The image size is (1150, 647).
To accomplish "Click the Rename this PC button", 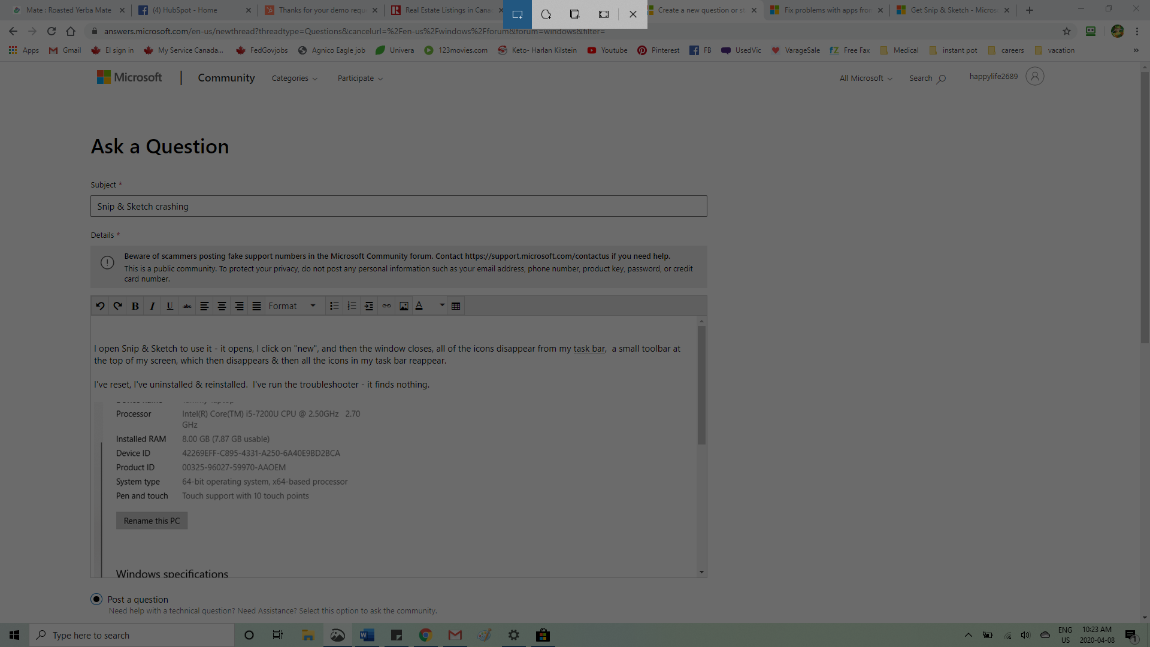I will [x=152, y=520].
